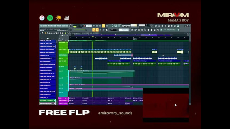Screen dimensions: 230x129
Task: Click the question mark help icon
Action: [165, 26]
